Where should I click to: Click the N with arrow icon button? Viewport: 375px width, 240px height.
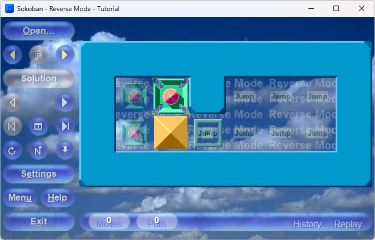[x=38, y=150]
